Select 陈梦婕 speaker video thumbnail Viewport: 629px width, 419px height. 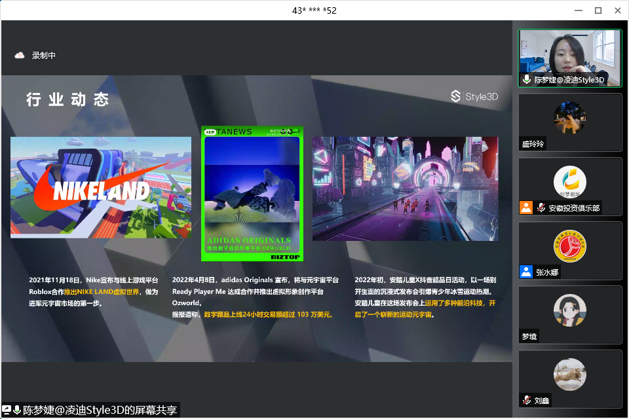(569, 58)
